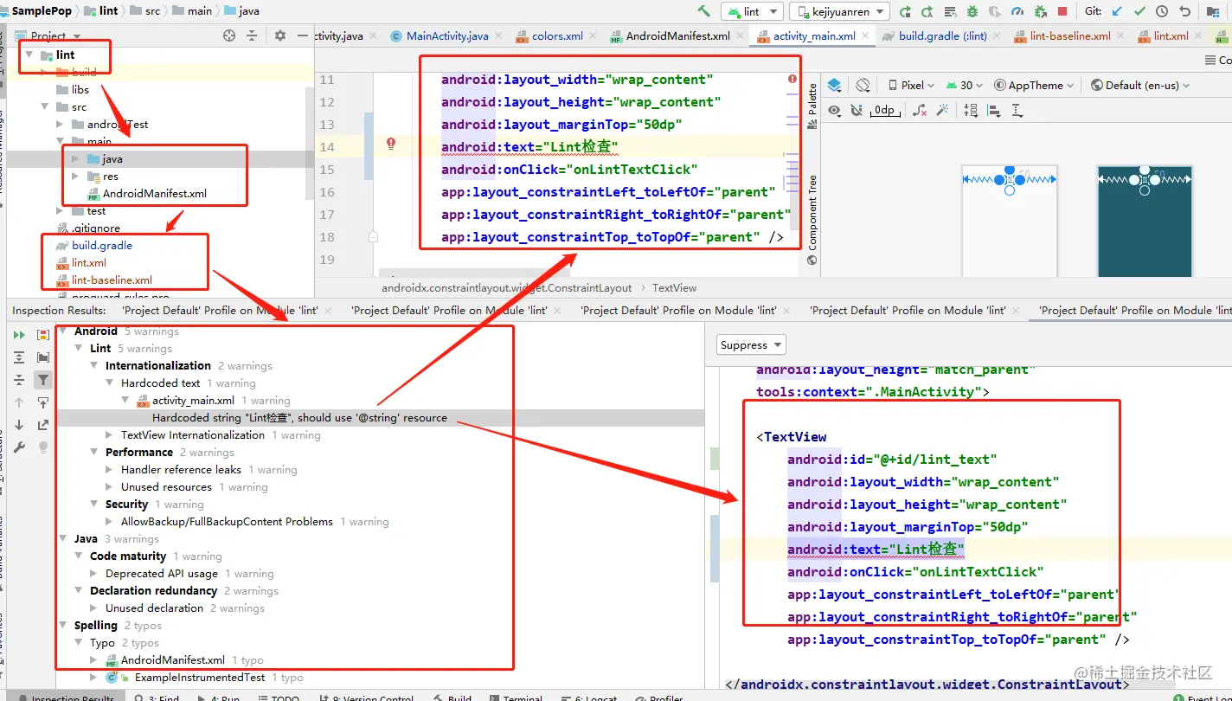Image resolution: width=1232 pixels, height=701 pixels.
Task: Toggle Filter Resolved Items funnel icon
Action: [x=43, y=380]
